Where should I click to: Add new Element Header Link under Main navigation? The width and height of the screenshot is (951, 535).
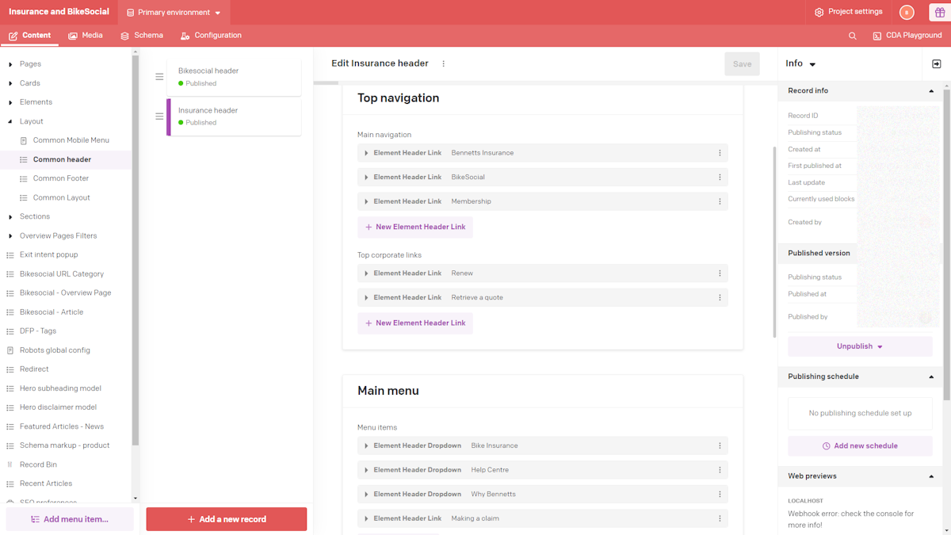415,227
